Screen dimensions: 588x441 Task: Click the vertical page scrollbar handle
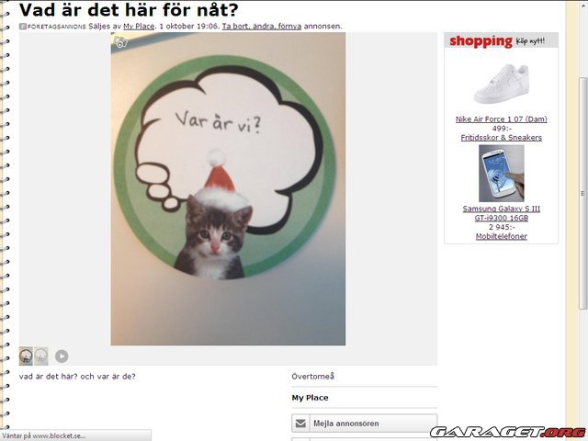click(x=582, y=193)
